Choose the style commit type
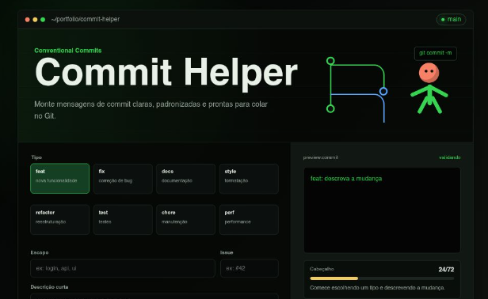488x299 pixels. click(x=249, y=179)
